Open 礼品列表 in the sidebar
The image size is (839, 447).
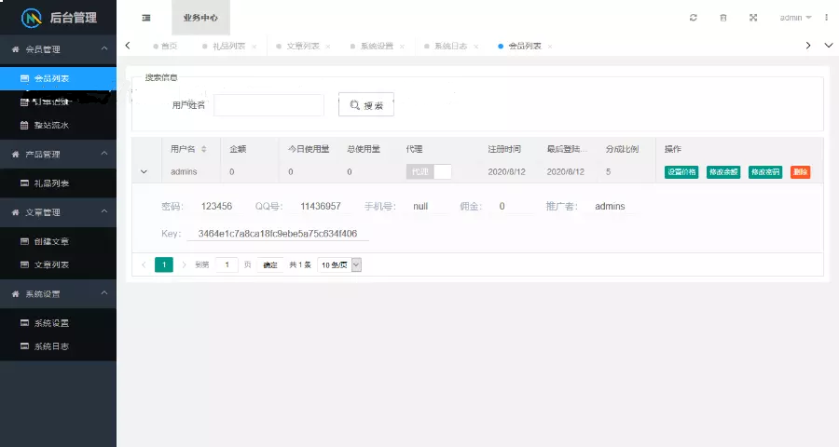(58, 183)
